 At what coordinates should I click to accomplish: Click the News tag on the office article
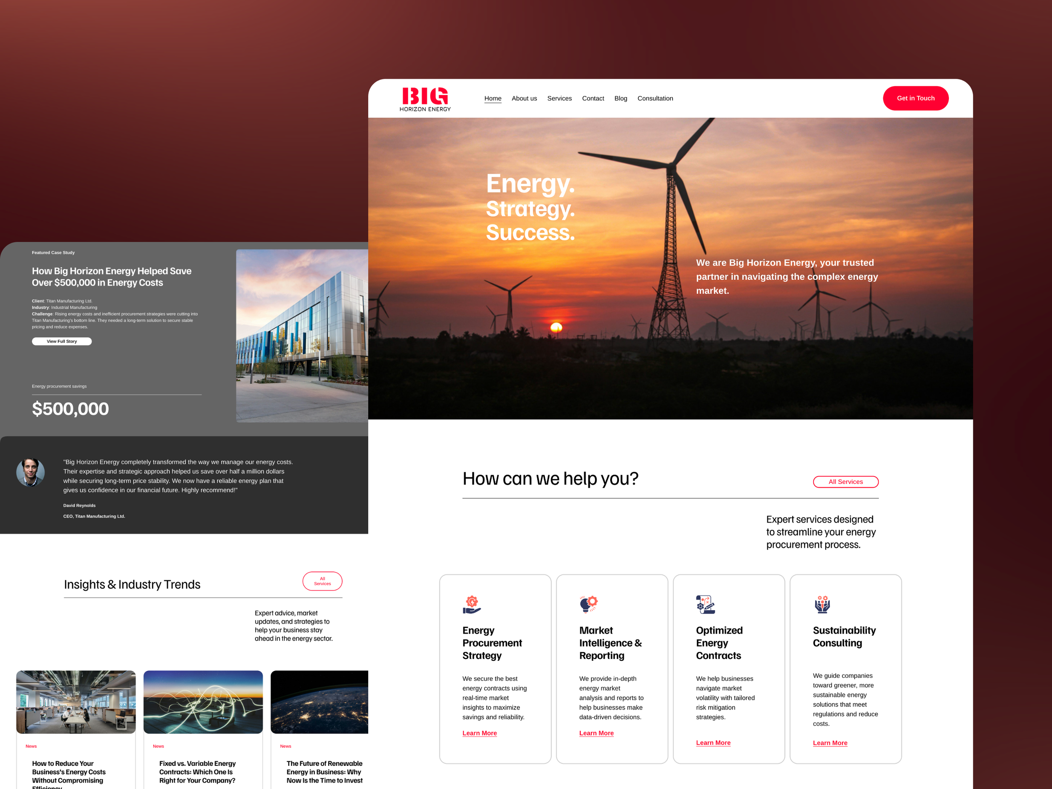[x=31, y=746]
